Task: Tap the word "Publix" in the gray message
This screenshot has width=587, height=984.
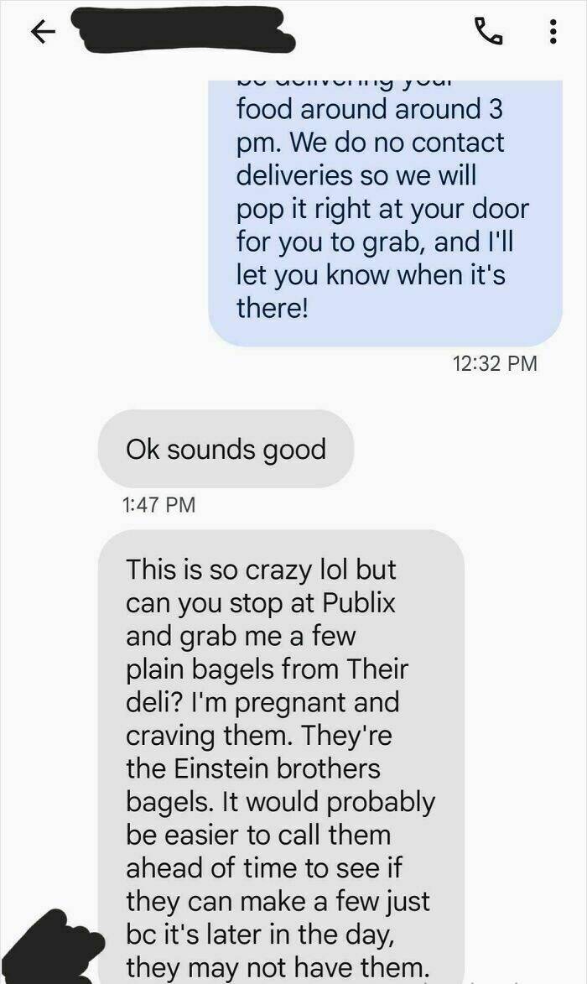Action: pos(359,603)
